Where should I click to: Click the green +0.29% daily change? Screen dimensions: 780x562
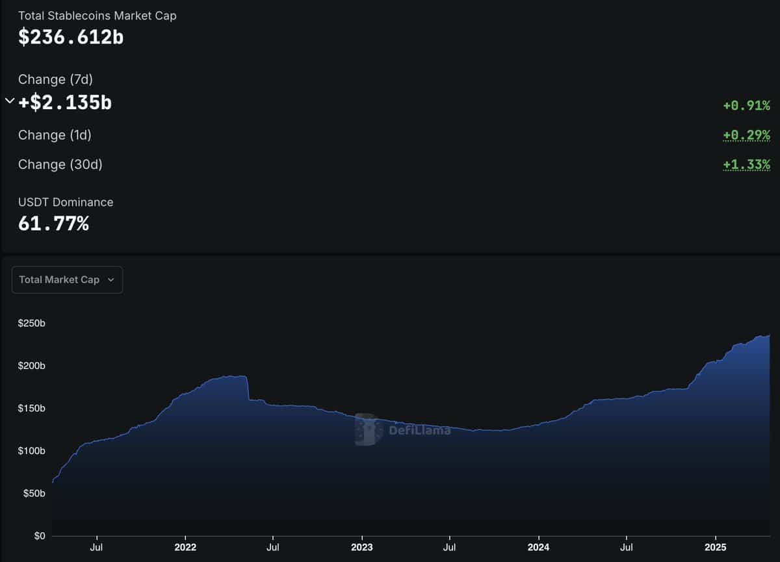[x=746, y=135]
